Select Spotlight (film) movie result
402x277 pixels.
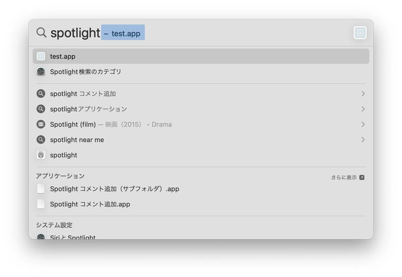click(201, 124)
